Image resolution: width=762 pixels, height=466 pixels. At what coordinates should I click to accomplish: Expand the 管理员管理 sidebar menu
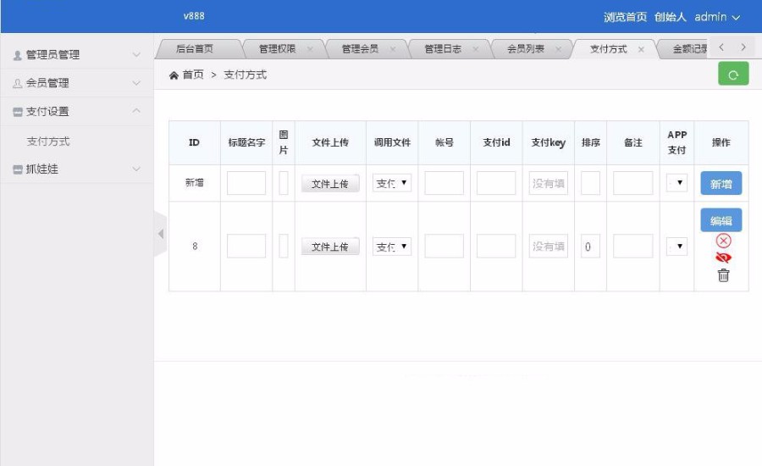coord(77,54)
